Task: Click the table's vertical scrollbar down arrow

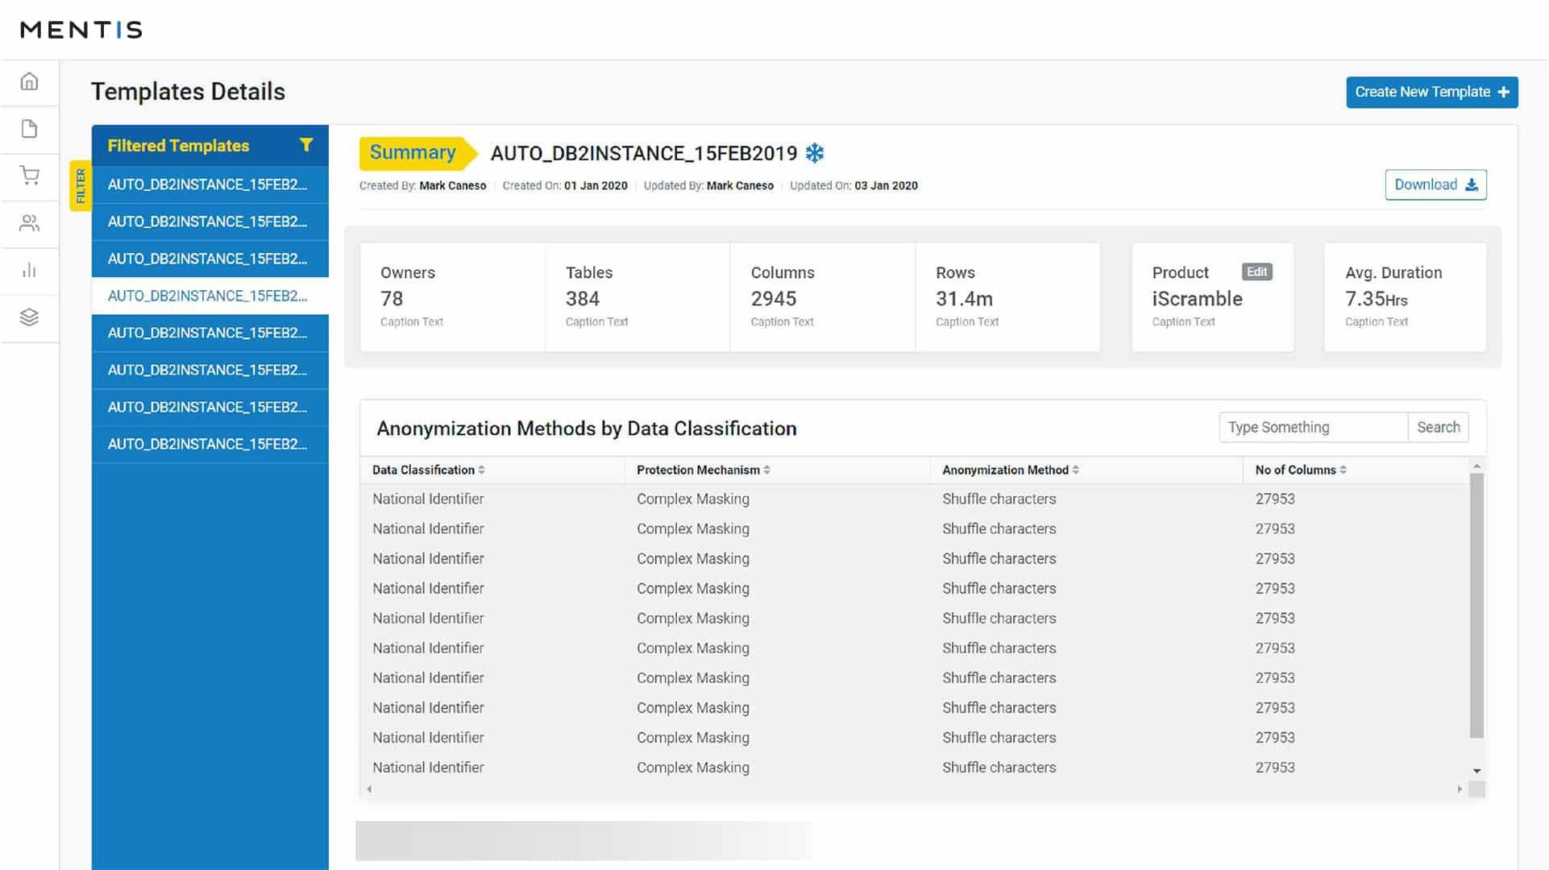Action: [1476, 771]
